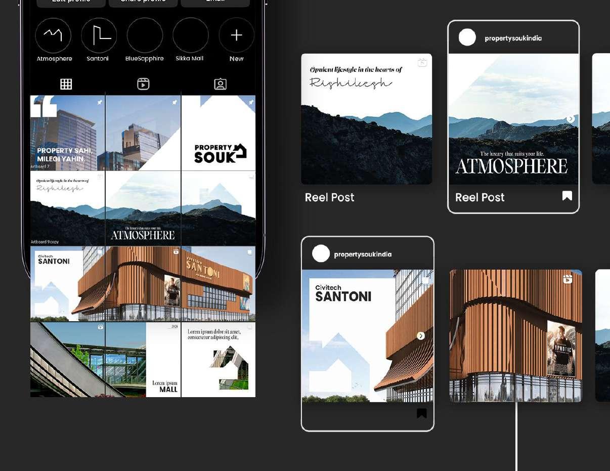Click 'Reel Post' label under Rishikesh card
The width and height of the screenshot is (610, 471).
pos(330,197)
